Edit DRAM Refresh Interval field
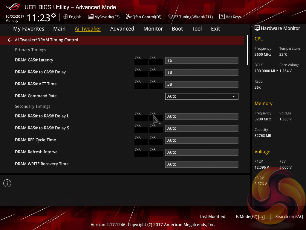 (202, 152)
